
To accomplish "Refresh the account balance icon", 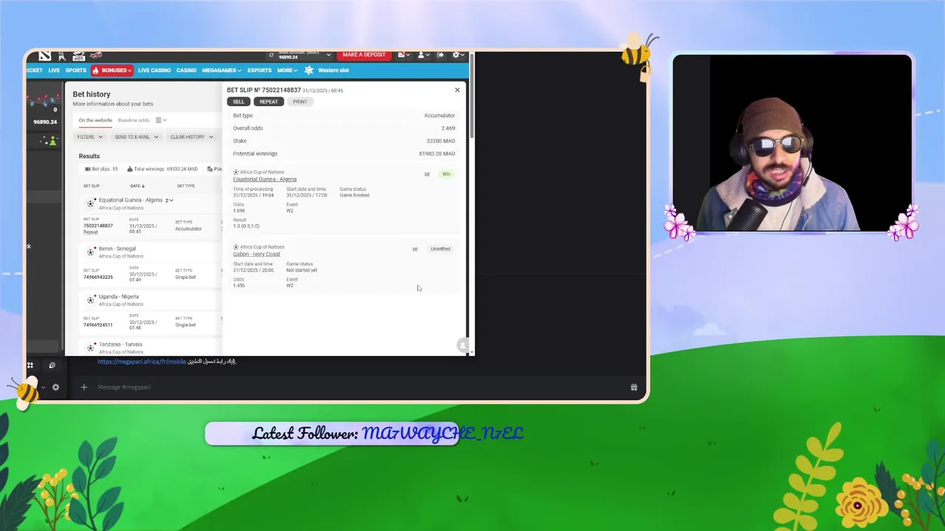I will 272,55.
